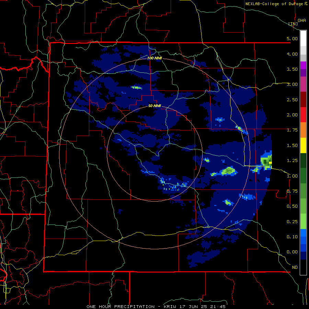Pick the bright red swatch on the color bar
309x309 pixels.
click(303, 115)
